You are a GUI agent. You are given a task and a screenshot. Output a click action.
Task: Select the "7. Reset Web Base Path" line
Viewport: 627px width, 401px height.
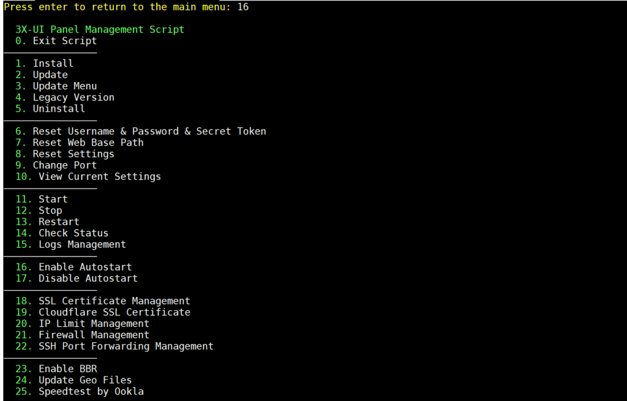pos(80,143)
